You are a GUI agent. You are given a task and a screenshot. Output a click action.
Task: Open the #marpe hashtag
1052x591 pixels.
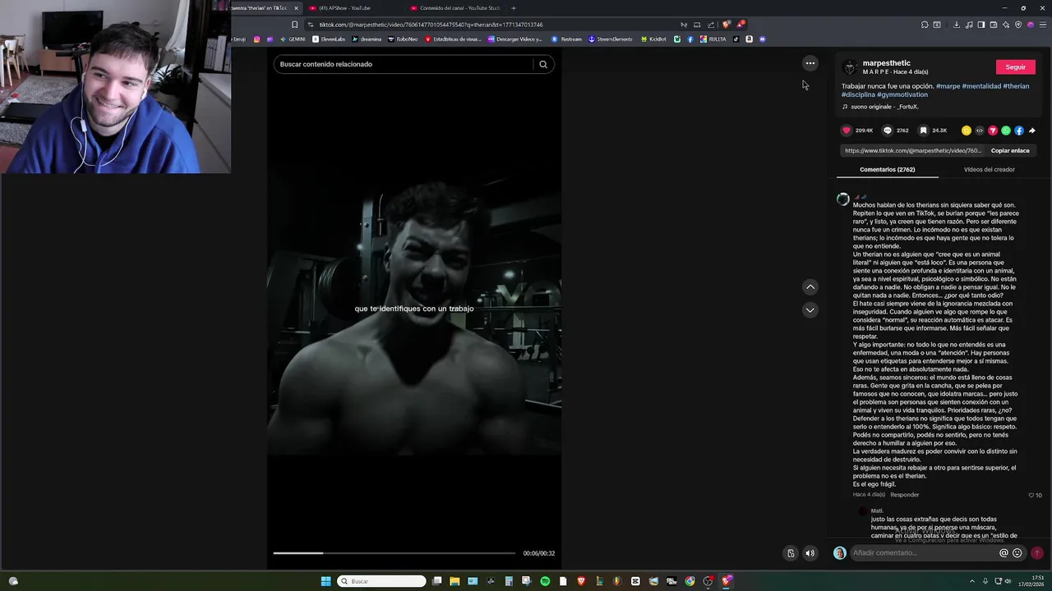[948, 86]
